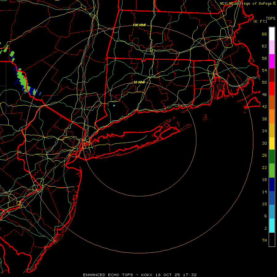Viewport: 277px width, 277px height.
Task: Click the TH threshold legend label
Action: (x=264, y=240)
